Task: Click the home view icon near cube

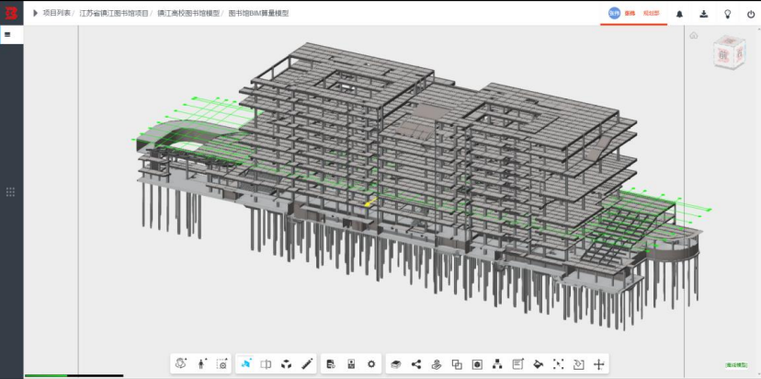Action: tap(694, 36)
